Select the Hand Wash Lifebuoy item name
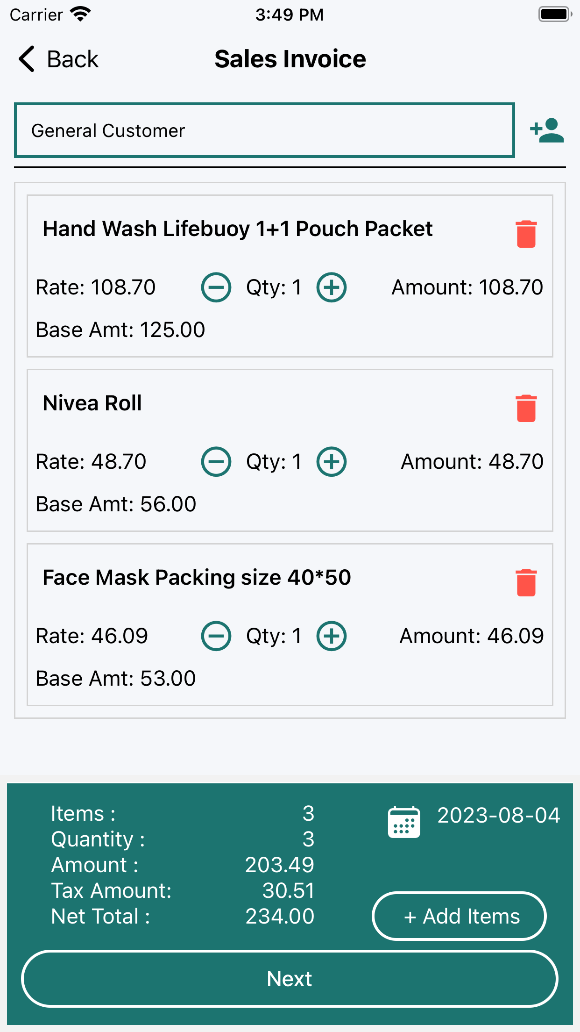This screenshot has height=1032, width=580. click(238, 229)
